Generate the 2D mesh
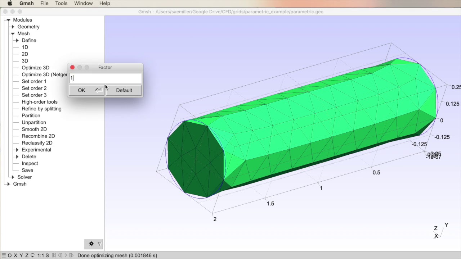This screenshot has height=259, width=461. pyautogui.click(x=25, y=54)
